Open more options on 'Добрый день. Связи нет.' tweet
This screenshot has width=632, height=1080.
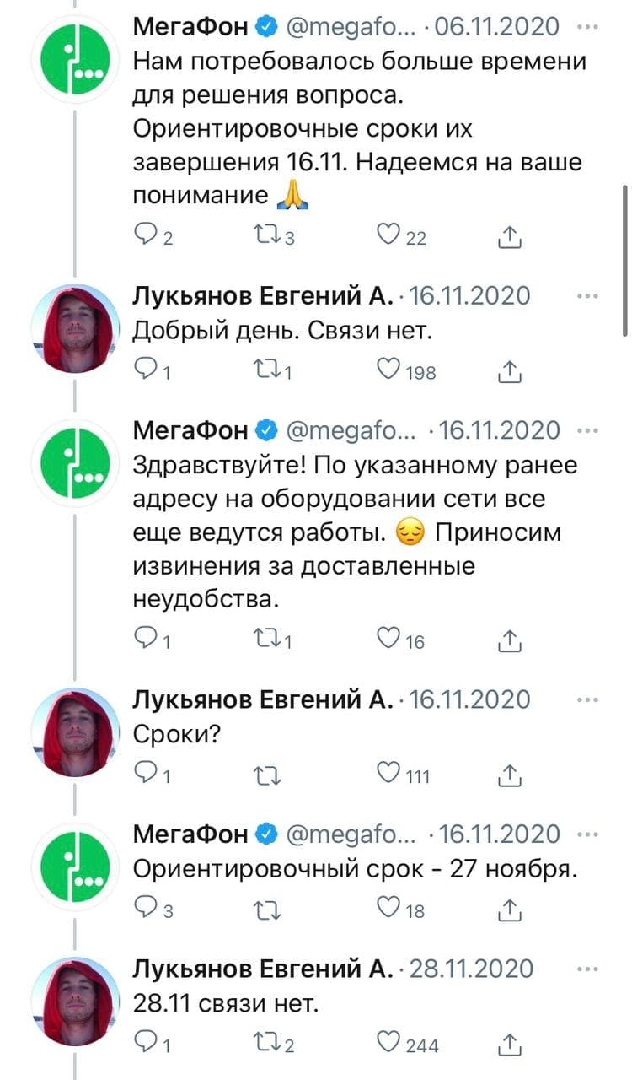pos(587,296)
